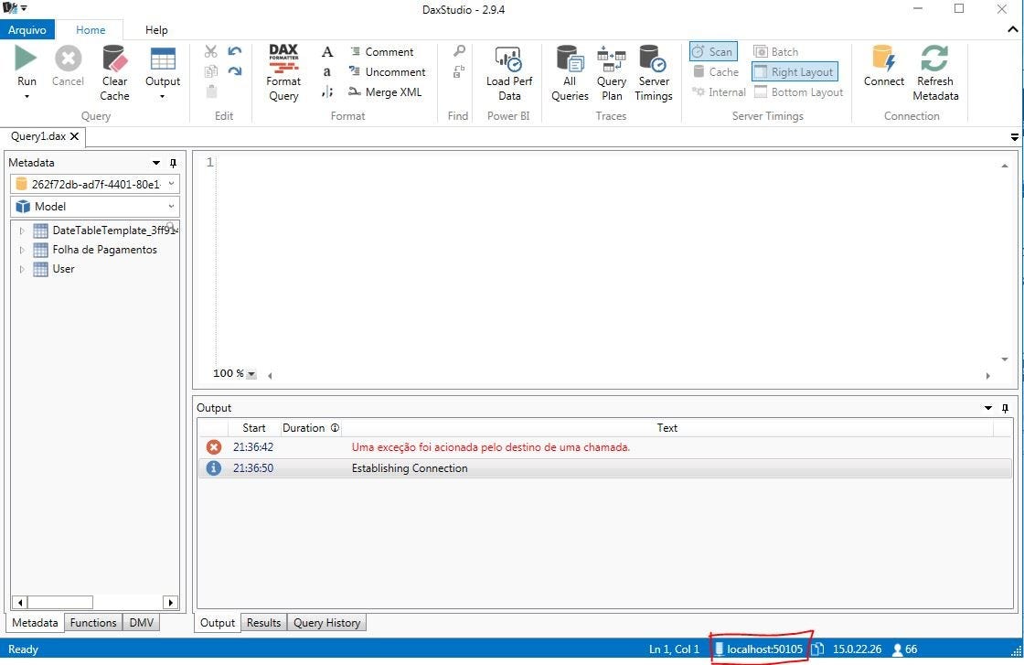This screenshot has height=665, width=1024.
Task: Open the database 262f72db dropdown
Action: pyautogui.click(x=171, y=184)
